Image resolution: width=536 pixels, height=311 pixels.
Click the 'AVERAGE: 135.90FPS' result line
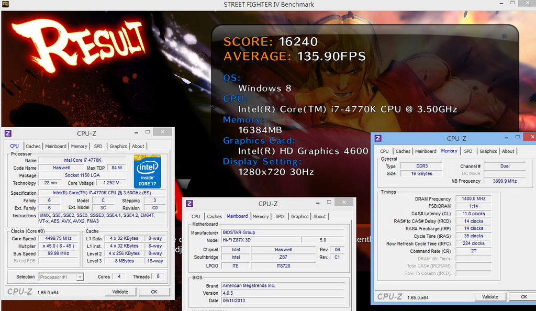(x=295, y=57)
